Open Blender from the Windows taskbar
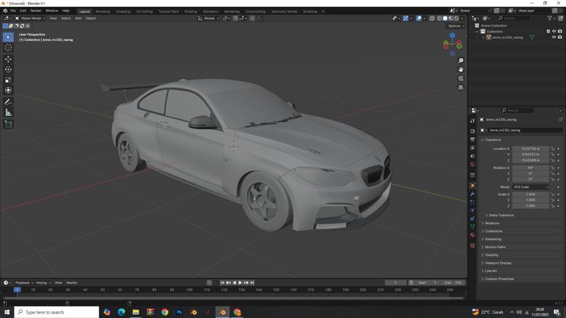566x318 pixels. pyautogui.click(x=223, y=312)
